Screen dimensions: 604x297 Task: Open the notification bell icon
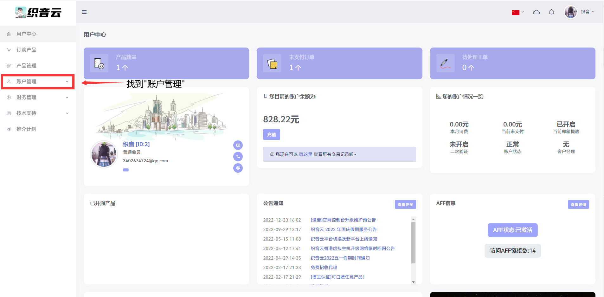(551, 12)
